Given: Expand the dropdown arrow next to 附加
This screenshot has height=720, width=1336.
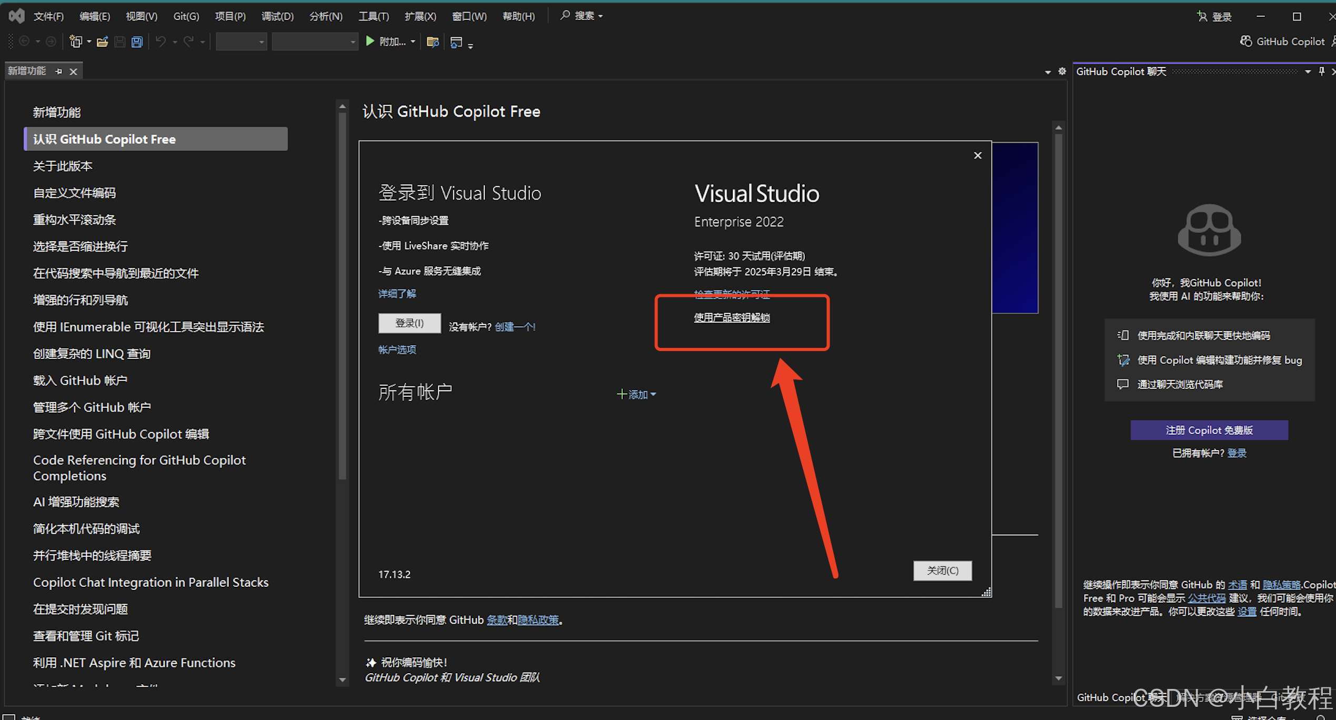Looking at the screenshot, I should pyautogui.click(x=413, y=42).
